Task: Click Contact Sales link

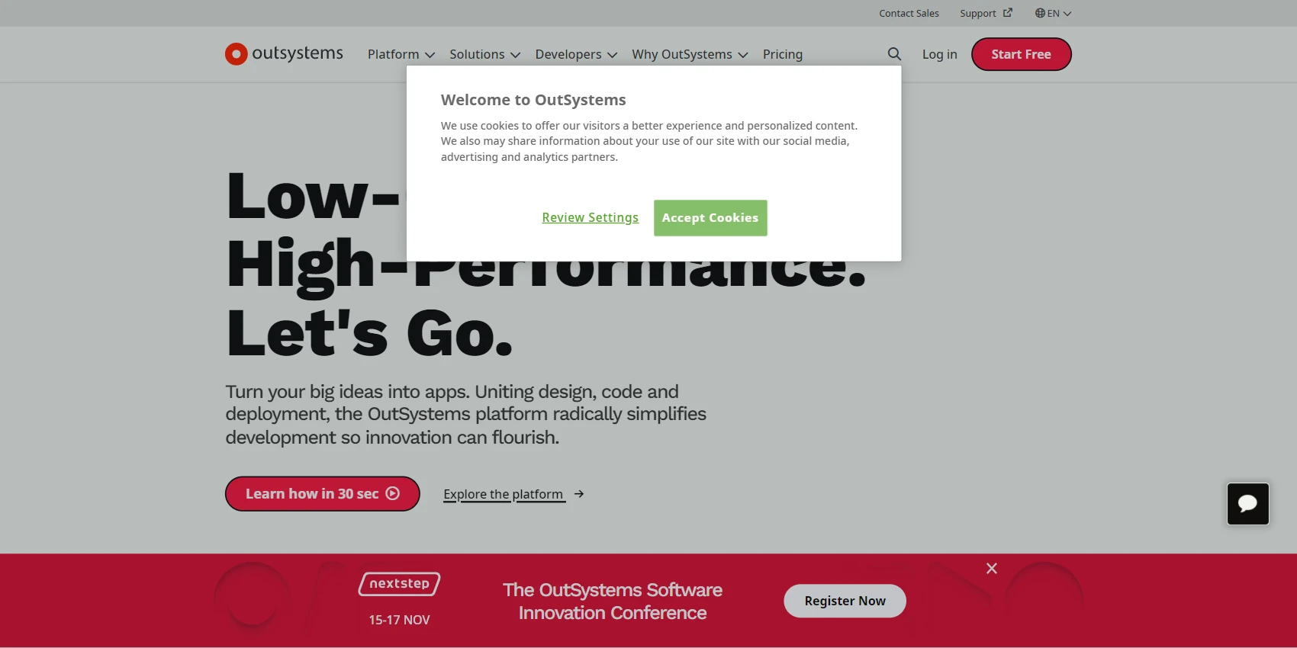Action: coord(909,13)
